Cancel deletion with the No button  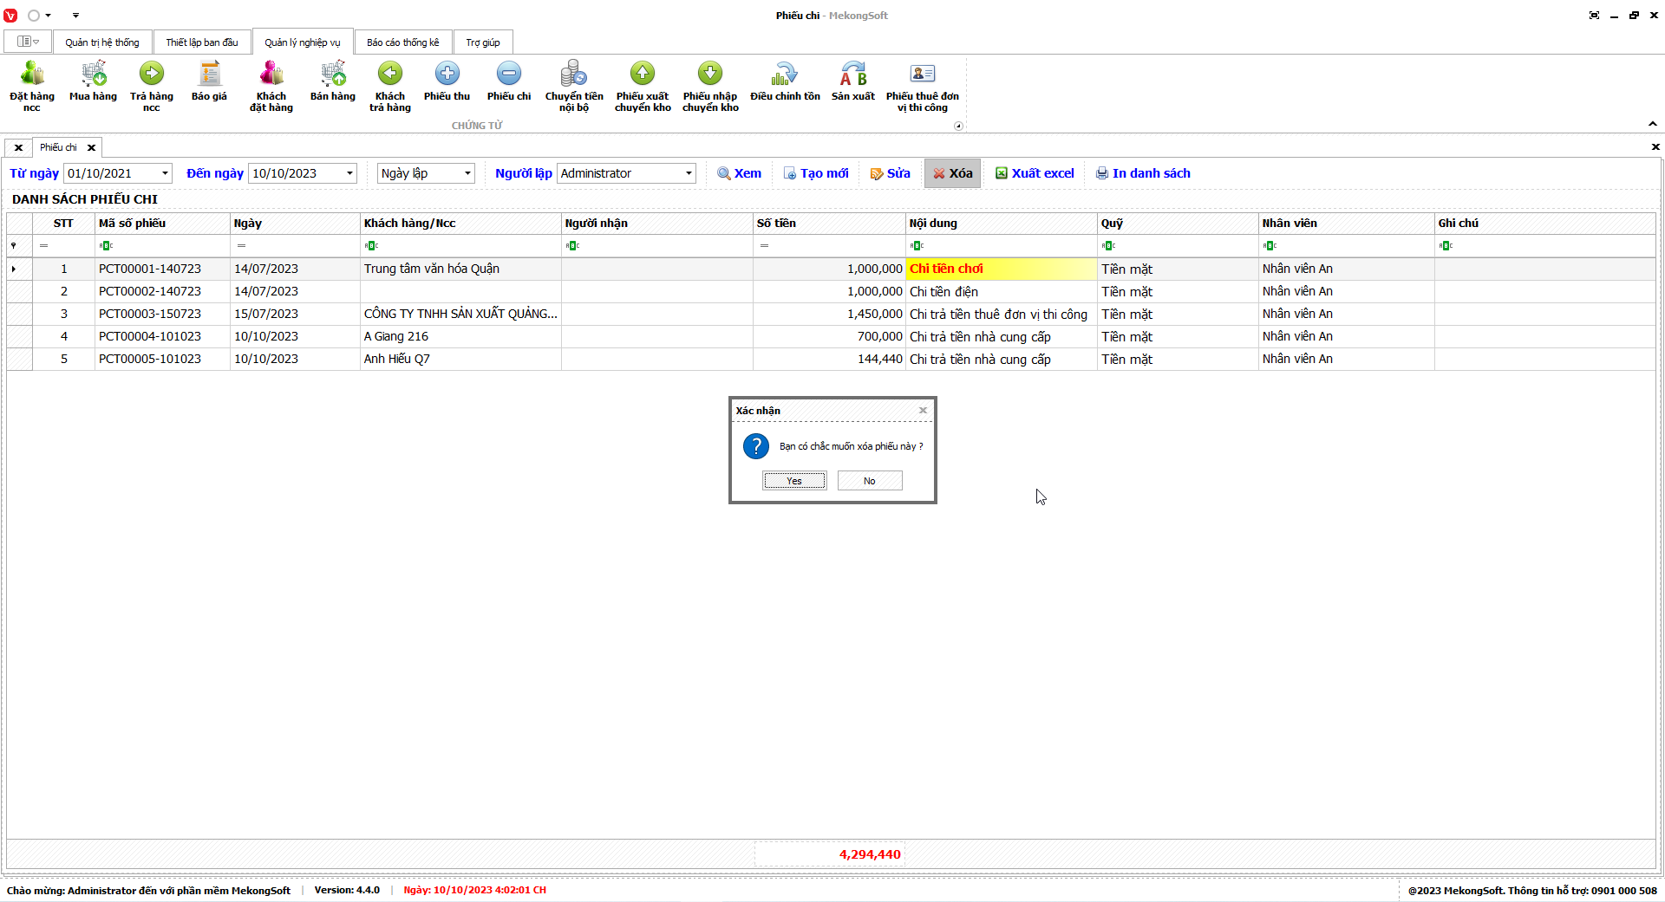click(x=870, y=481)
